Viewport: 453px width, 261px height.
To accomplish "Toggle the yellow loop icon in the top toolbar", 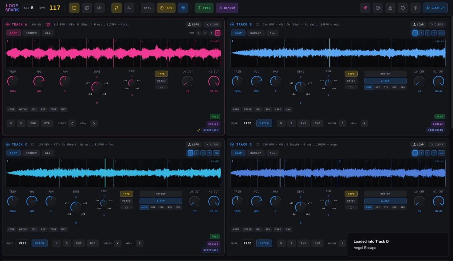I will click(x=116, y=8).
